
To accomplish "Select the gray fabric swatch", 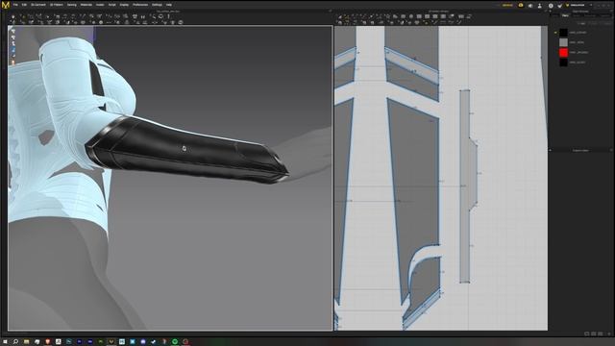I will [x=563, y=42].
